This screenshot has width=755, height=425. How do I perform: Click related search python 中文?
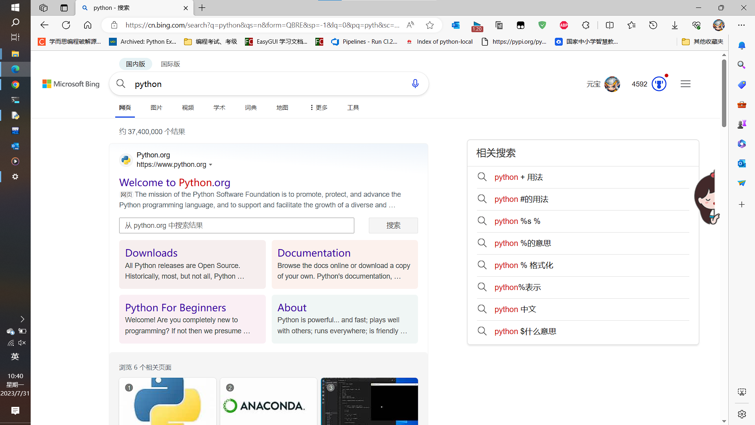pos(515,309)
